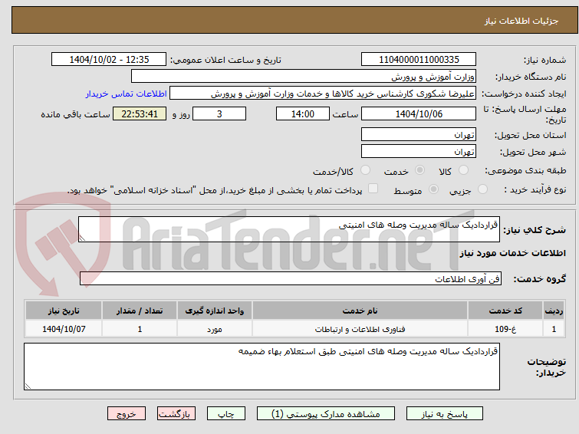Click service code cell غ-109

point(505,329)
